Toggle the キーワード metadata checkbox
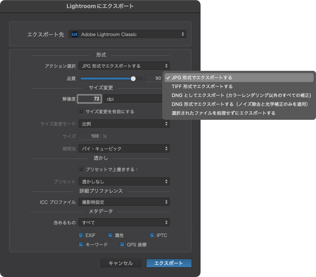The height and width of the screenshot is (277, 316). coord(81,244)
